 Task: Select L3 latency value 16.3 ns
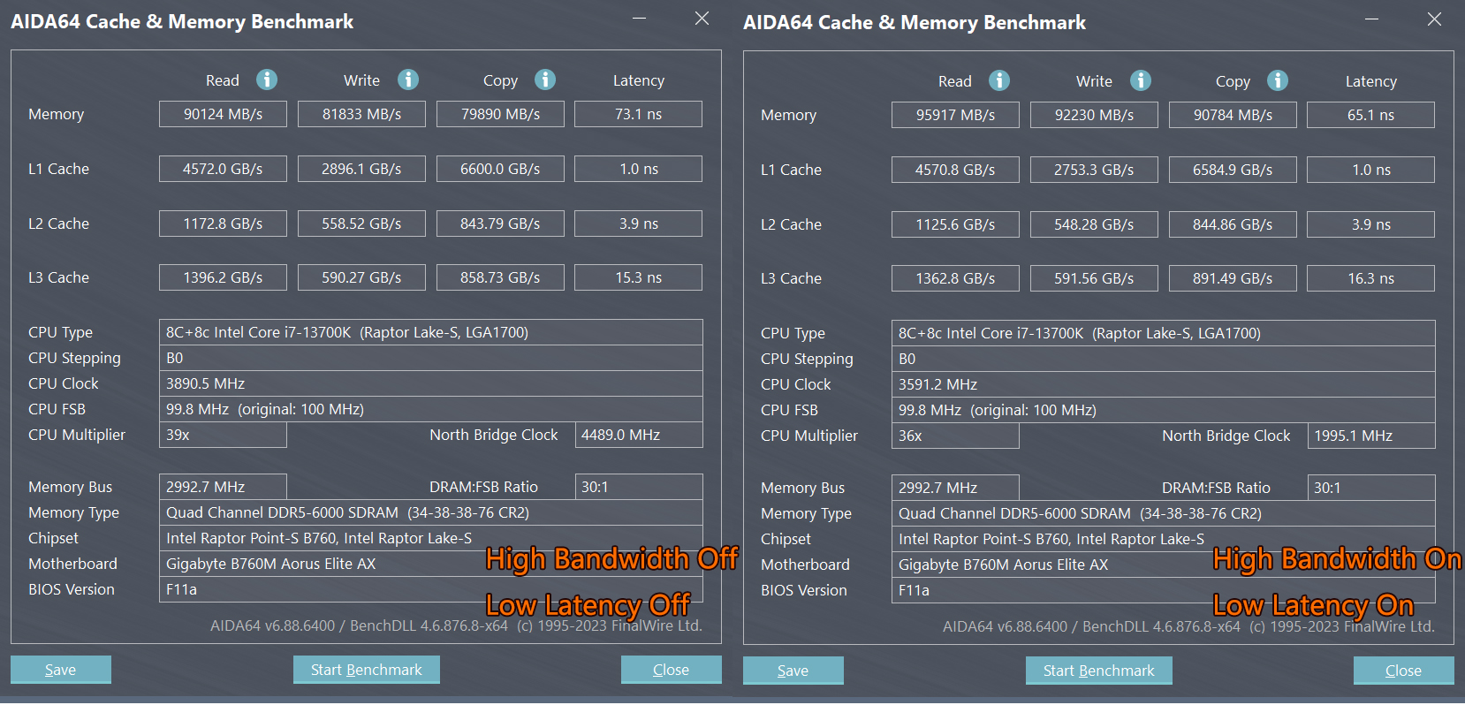coord(1370,278)
